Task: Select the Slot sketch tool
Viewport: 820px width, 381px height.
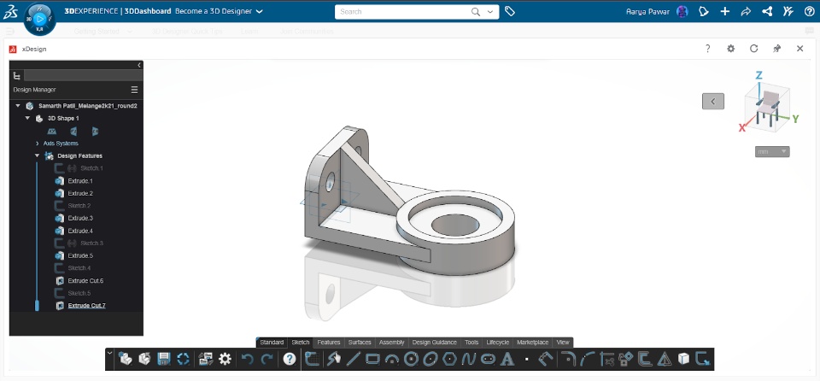Action: pos(488,359)
